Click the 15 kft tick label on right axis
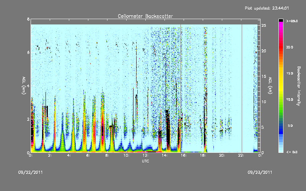This screenshot has height=191, width=306. click(x=264, y=76)
